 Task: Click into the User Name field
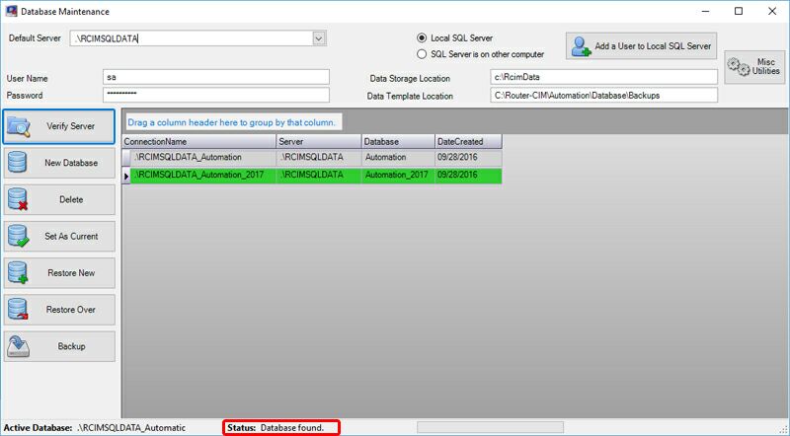click(215, 77)
